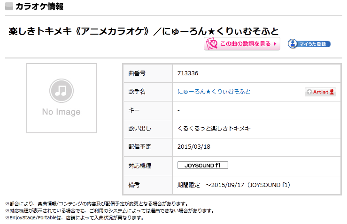347x224 pixels.
Task: Select the 期間限定 ～2015/09/17 remark text
Action: [233, 185]
